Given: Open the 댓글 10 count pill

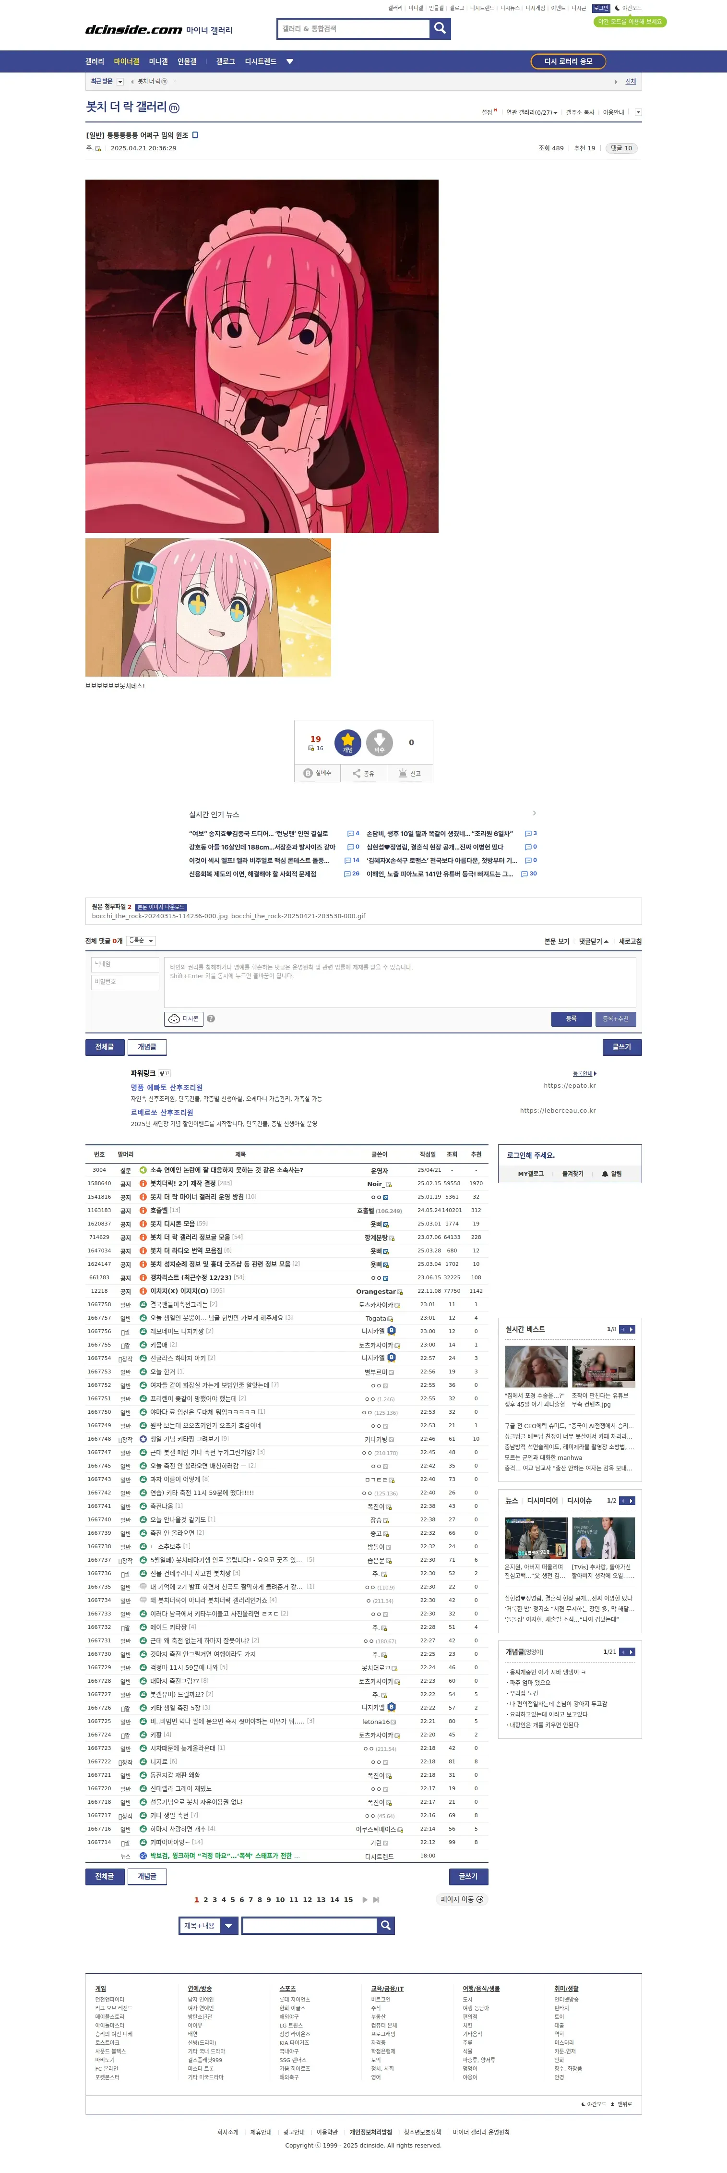Looking at the screenshot, I should point(621,148).
